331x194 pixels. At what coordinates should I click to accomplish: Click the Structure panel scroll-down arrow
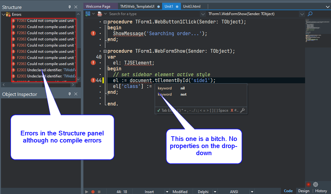click(x=78, y=79)
